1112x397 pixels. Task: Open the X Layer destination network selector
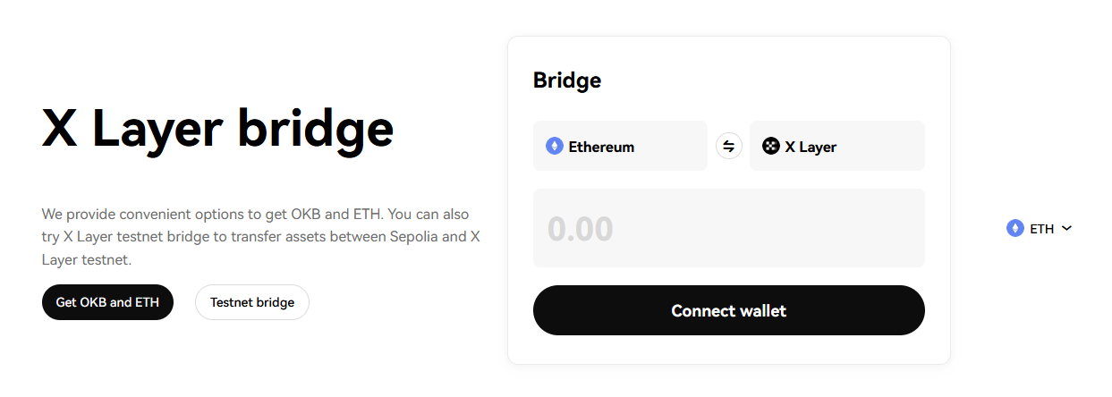click(x=836, y=146)
